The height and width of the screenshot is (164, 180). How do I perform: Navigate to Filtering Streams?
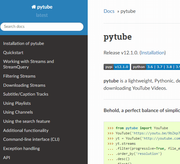19,76
